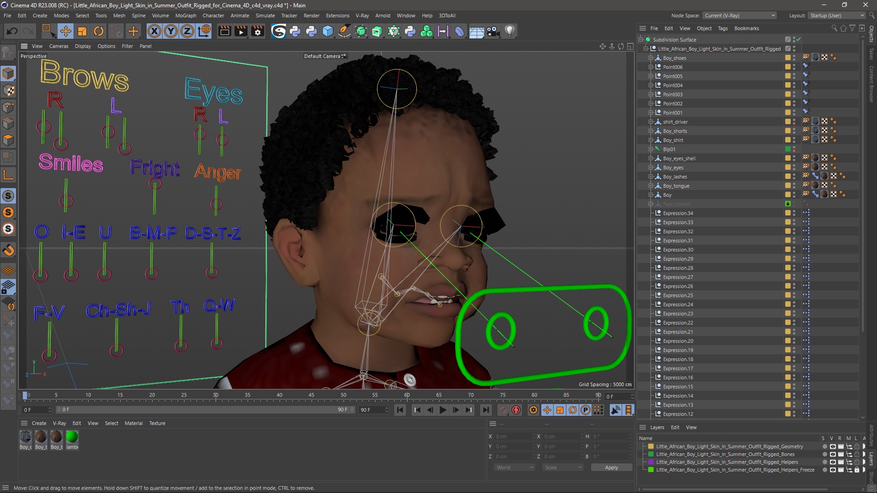
Task: Toggle render for Rigged_Helpers layer
Action: click(x=841, y=462)
